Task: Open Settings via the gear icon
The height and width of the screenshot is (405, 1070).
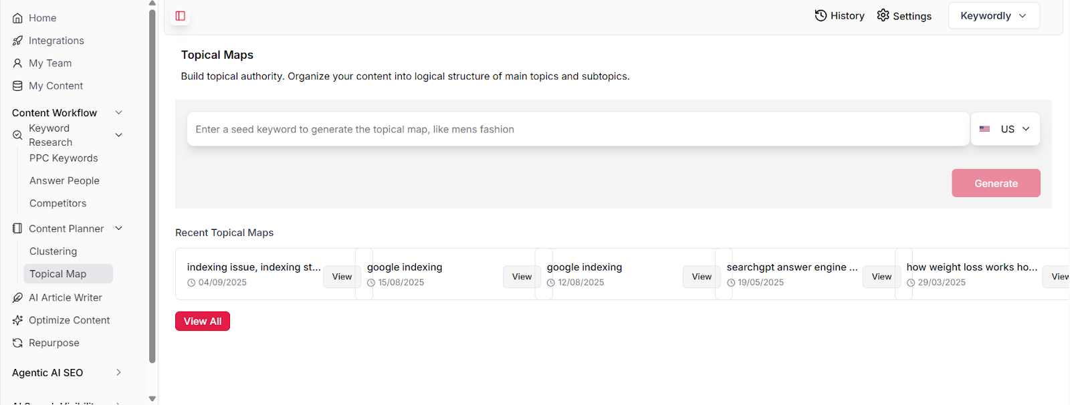Action: pyautogui.click(x=883, y=15)
